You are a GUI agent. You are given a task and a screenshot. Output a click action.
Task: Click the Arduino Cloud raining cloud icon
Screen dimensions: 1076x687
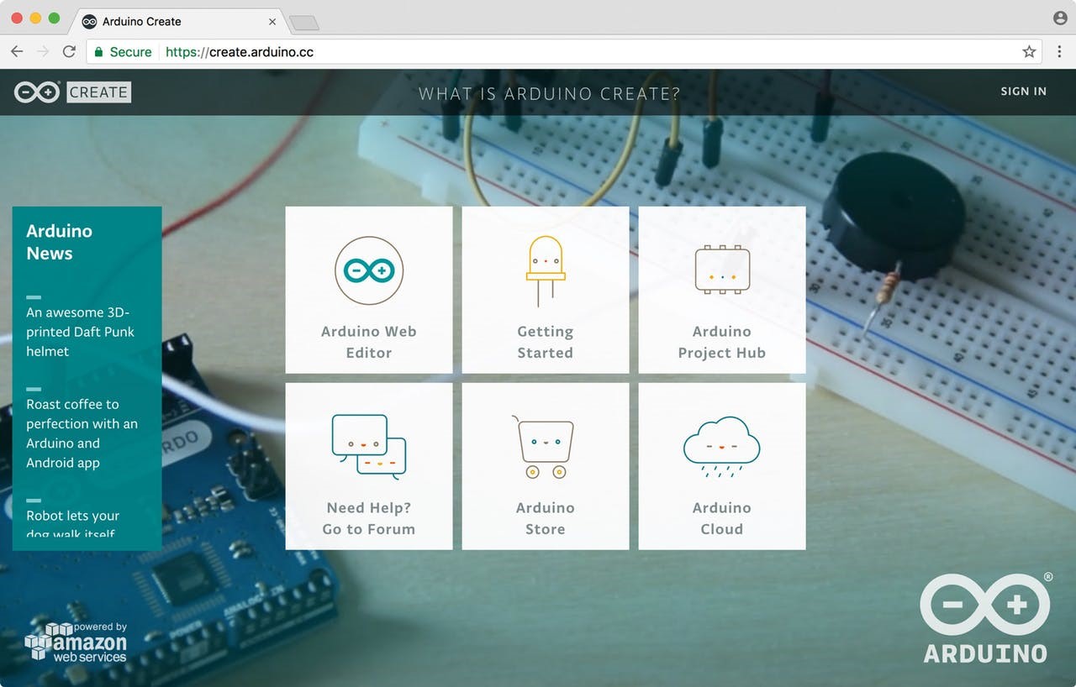(x=721, y=443)
